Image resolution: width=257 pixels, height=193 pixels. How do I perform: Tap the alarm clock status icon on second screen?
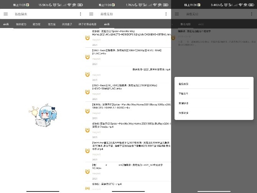click(140, 5)
